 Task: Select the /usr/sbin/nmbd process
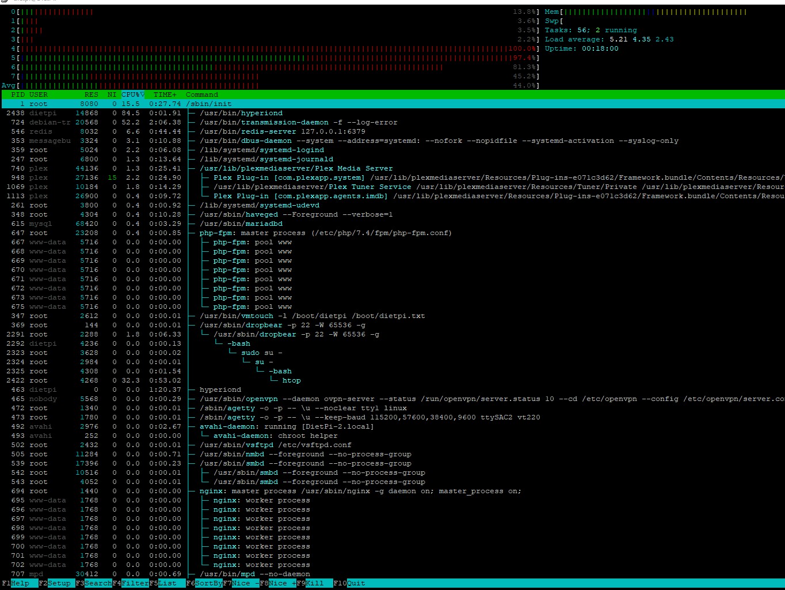pyautogui.click(x=393, y=454)
